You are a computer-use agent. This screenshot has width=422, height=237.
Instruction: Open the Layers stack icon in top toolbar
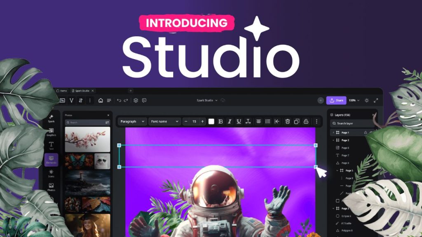click(x=135, y=100)
